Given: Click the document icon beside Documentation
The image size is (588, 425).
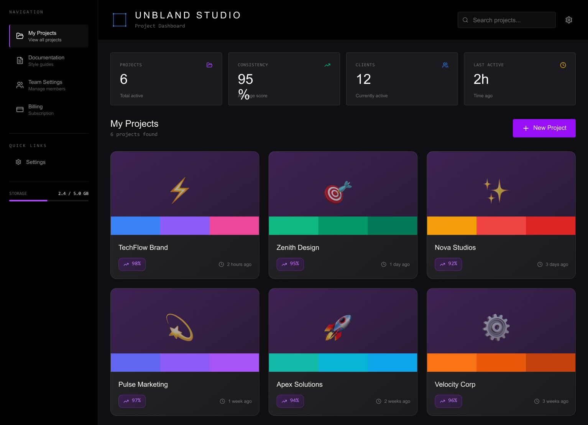Looking at the screenshot, I should (x=20, y=60).
